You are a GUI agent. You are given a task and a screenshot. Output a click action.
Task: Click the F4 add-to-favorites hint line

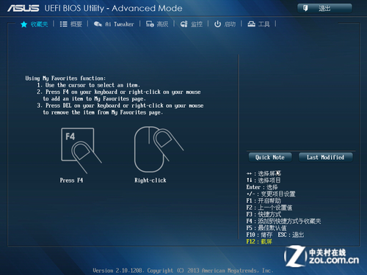tap(283, 221)
